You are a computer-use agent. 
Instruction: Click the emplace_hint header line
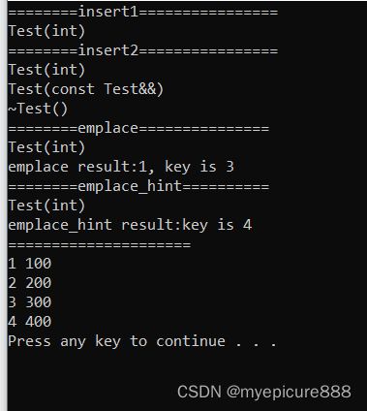click(x=138, y=186)
